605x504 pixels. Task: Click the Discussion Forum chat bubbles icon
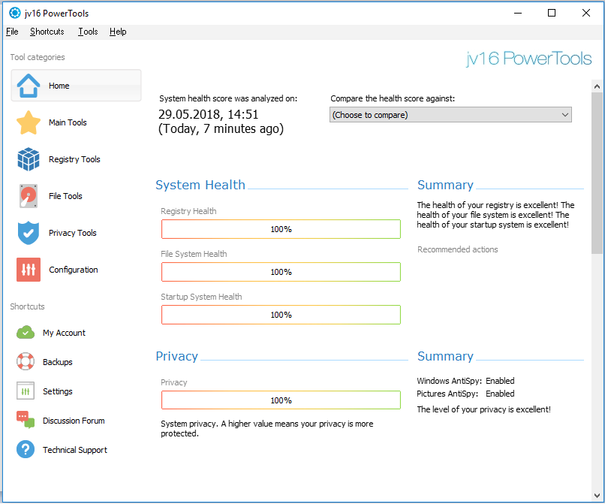click(x=26, y=420)
